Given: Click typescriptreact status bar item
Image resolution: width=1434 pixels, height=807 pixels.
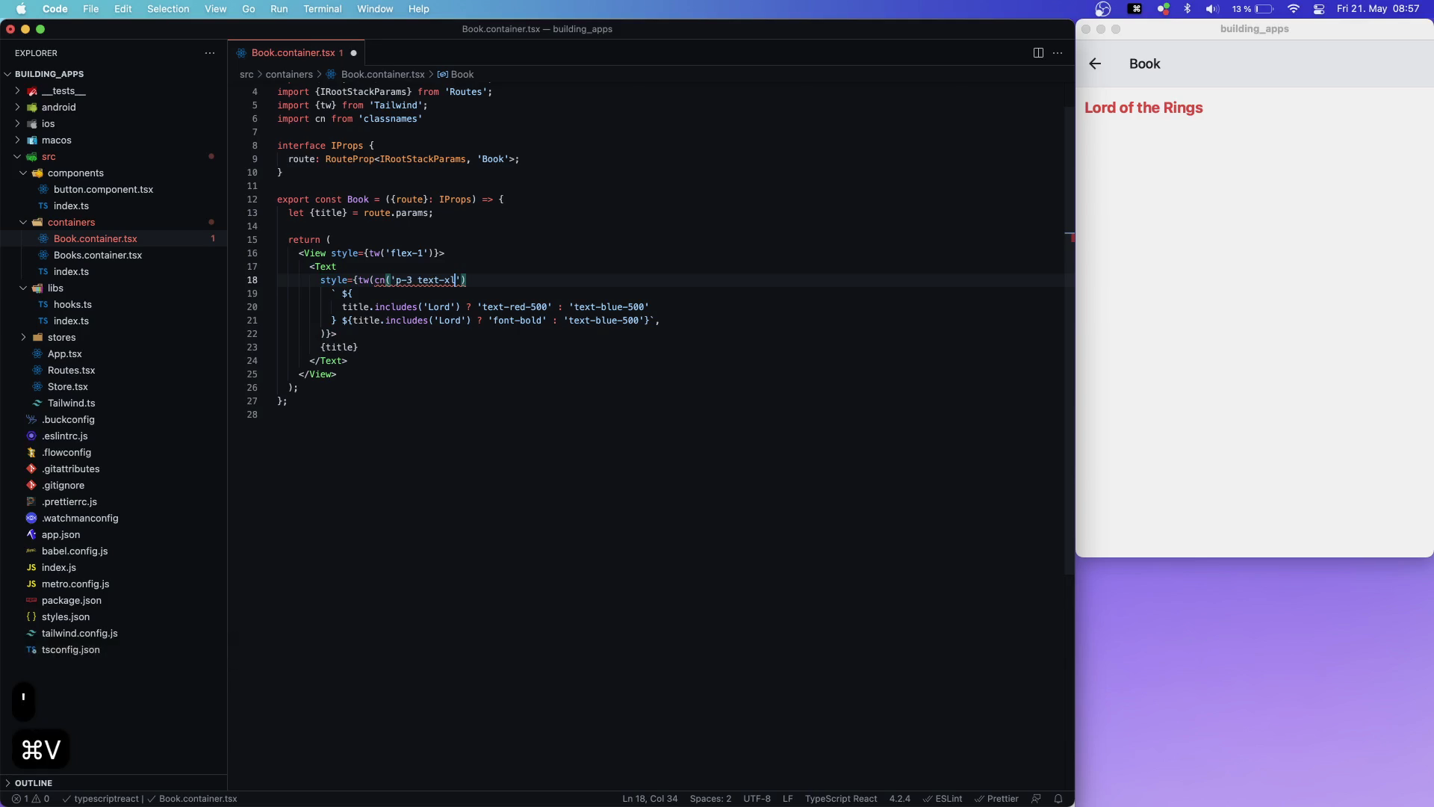Looking at the screenshot, I should [x=101, y=799].
